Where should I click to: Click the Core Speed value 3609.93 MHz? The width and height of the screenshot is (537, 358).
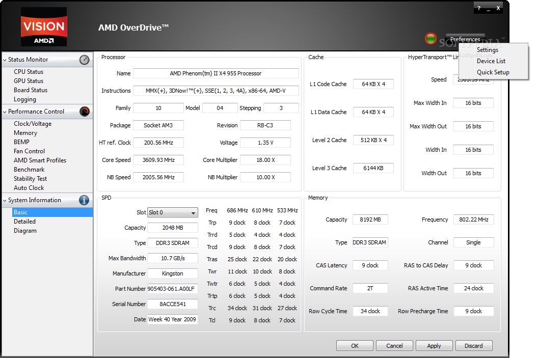158,160
